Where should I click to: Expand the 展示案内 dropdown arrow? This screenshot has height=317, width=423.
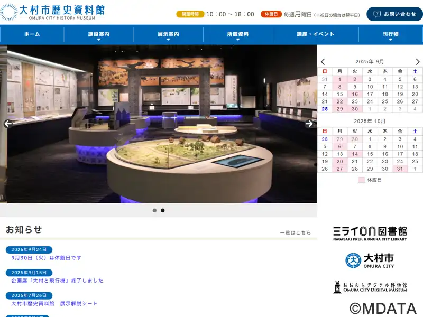pos(168,40)
